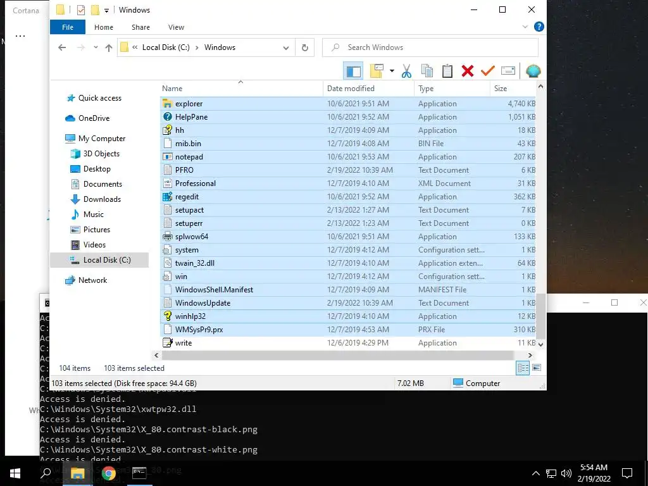648x486 pixels.
Task: Sort by Name column header
Action: pos(241,89)
